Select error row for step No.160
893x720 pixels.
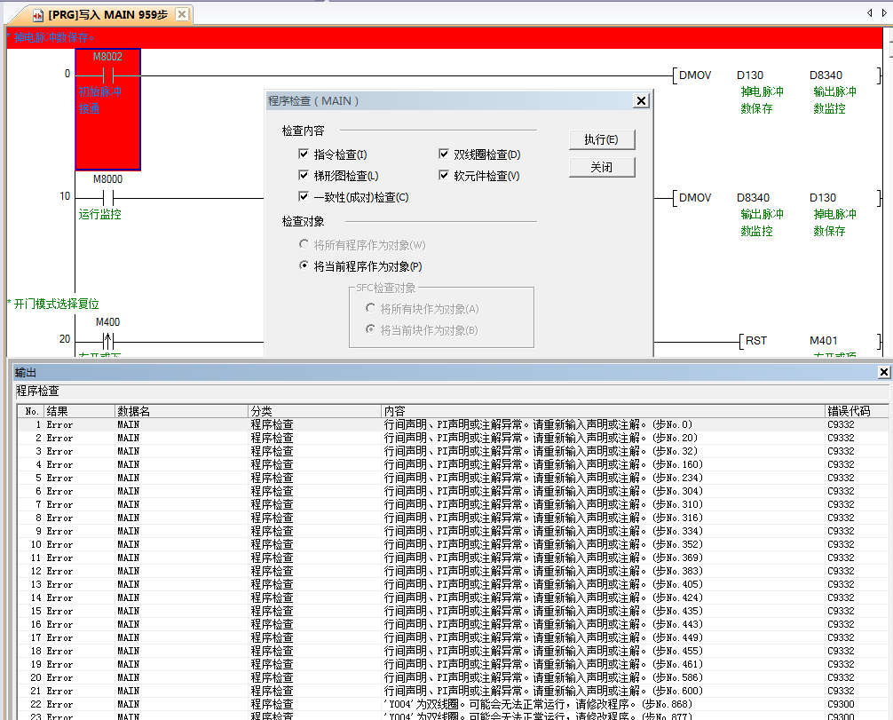[444, 464]
